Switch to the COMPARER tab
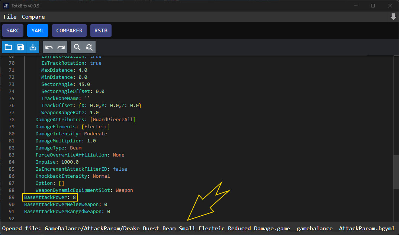 point(69,30)
